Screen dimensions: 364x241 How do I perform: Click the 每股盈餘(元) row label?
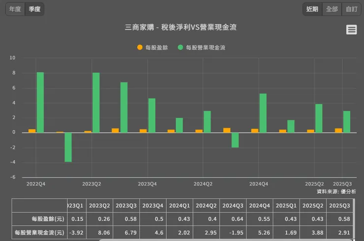pos(40,219)
